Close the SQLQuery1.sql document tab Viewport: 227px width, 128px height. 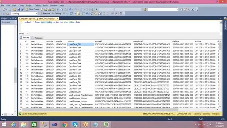coord(57,18)
